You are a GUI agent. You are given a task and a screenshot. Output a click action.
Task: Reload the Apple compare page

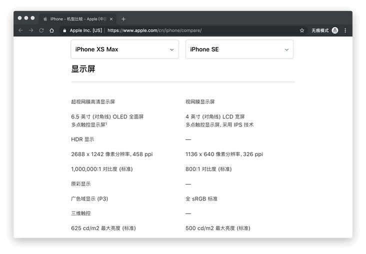pyautogui.click(x=41, y=30)
